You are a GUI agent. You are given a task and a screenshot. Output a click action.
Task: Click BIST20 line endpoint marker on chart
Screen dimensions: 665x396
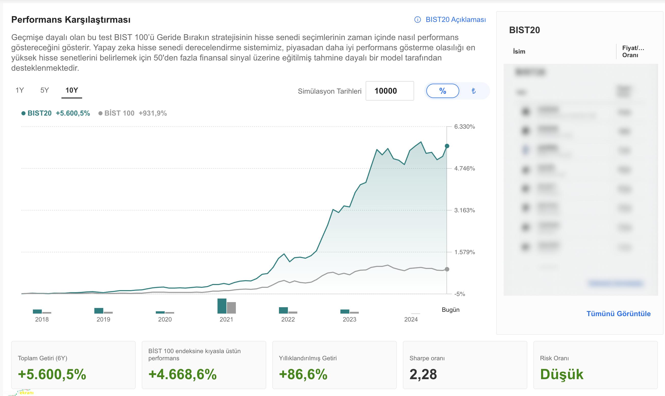447,146
